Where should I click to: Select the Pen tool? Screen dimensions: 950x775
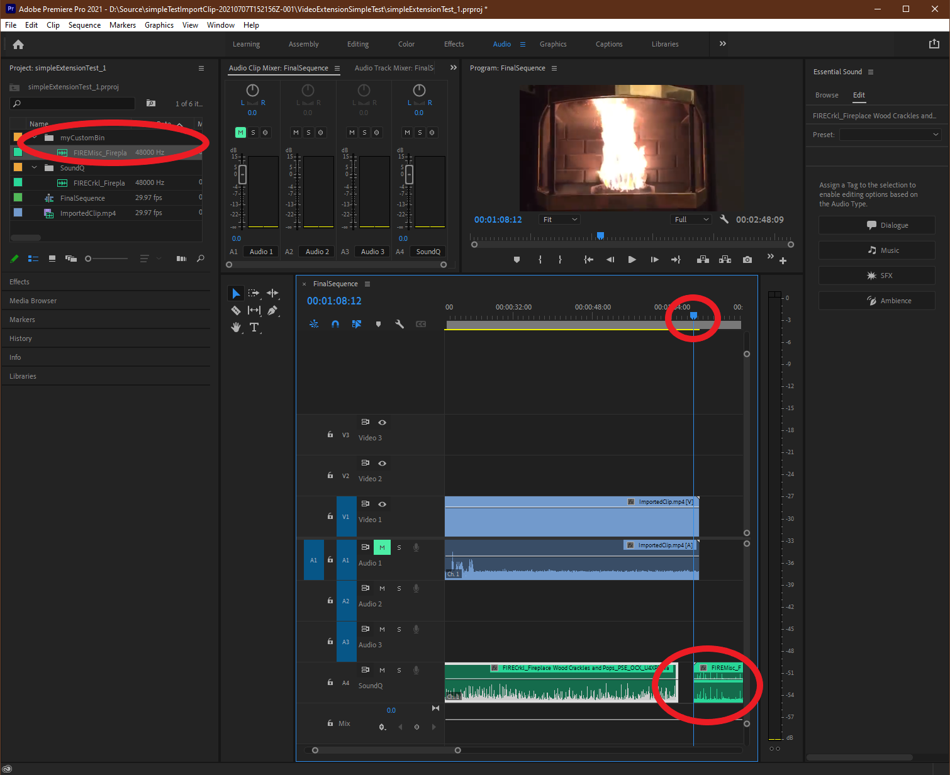272,310
